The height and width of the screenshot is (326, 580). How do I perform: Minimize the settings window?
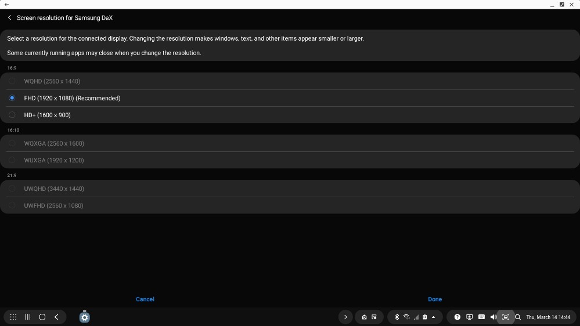[552, 5]
